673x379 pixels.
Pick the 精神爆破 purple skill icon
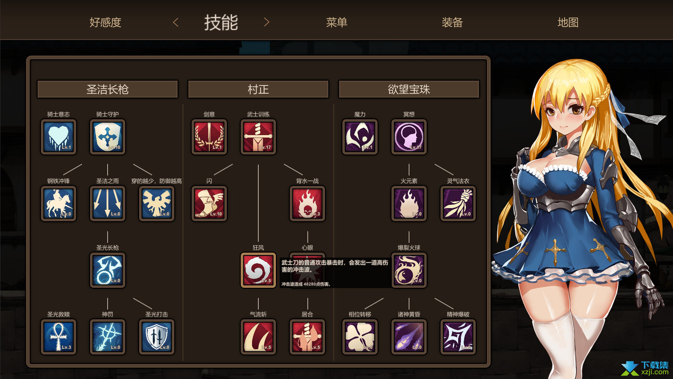[x=458, y=337]
